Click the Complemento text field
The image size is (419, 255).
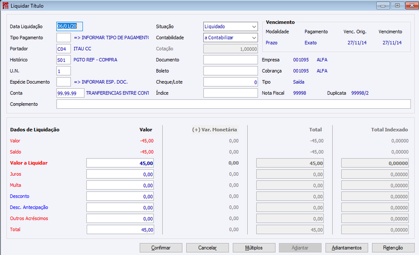pos(234,104)
